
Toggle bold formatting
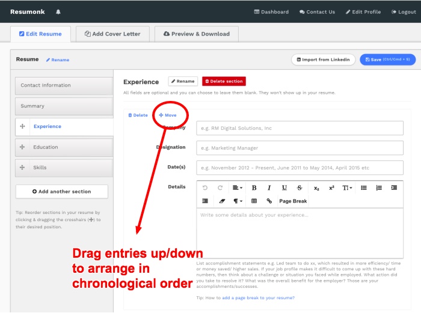point(254,188)
